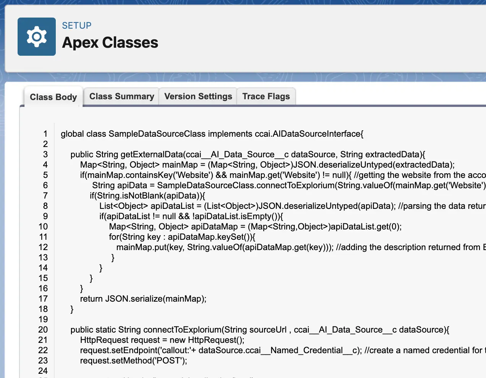This screenshot has width=486, height=378.
Task: Switch to the Class Body tab
Action: pos(53,97)
